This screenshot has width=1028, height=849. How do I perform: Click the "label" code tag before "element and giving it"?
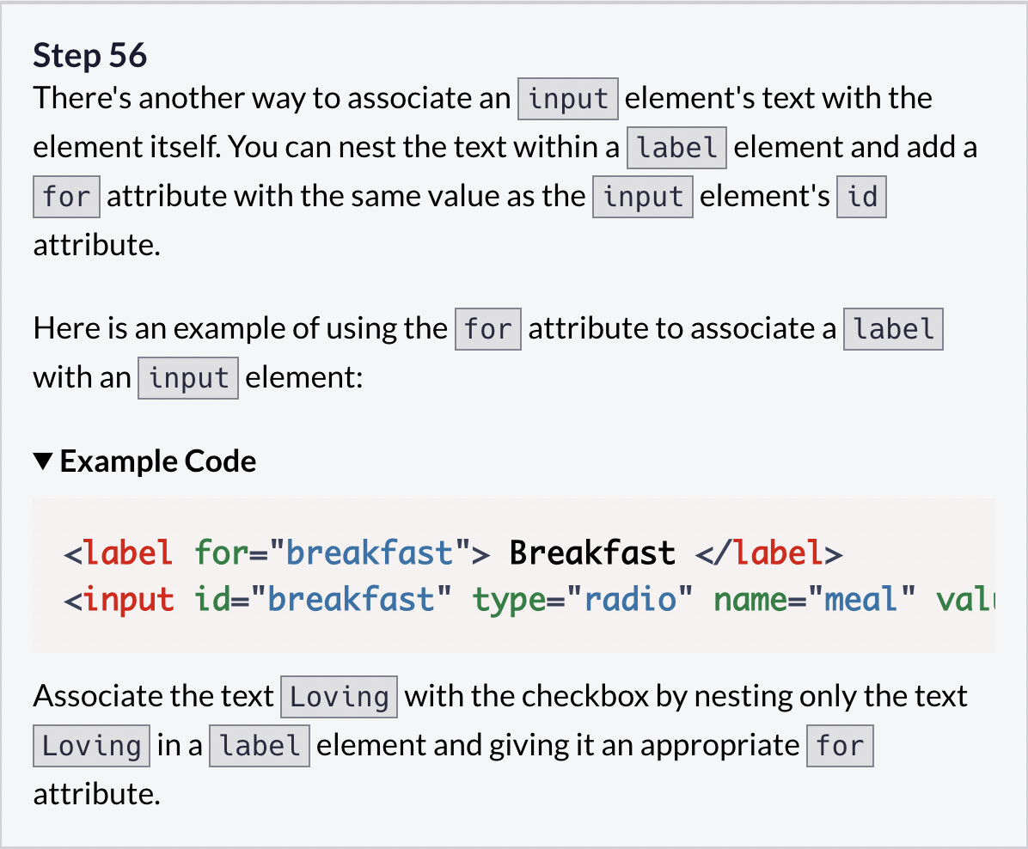(x=259, y=746)
